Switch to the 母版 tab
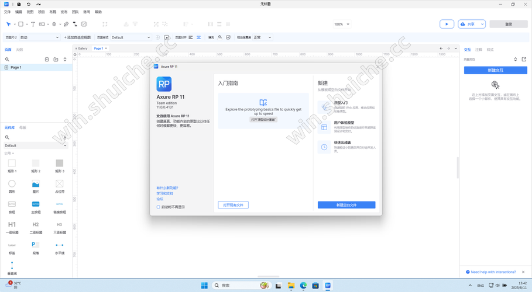Image resolution: width=532 pixels, height=292 pixels. coord(22,128)
